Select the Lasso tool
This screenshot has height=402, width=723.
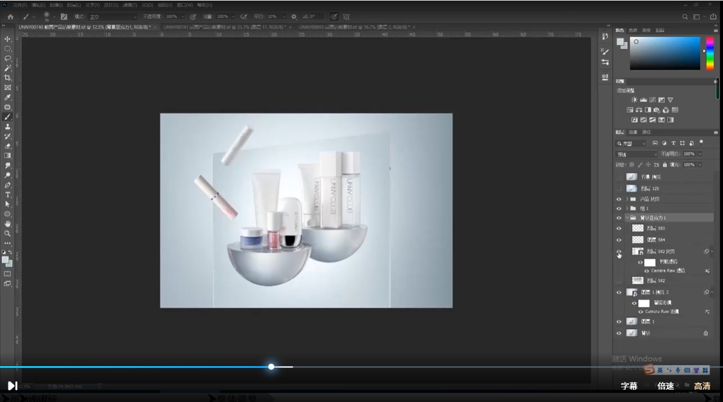point(8,58)
